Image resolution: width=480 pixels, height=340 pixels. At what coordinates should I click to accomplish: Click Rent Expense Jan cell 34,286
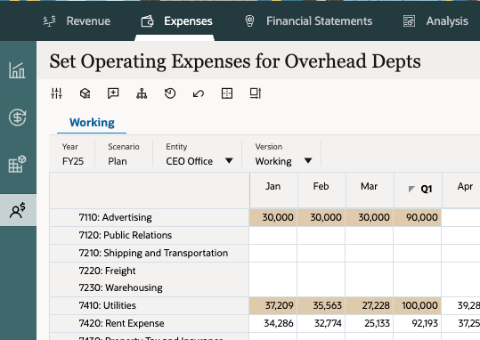click(273, 323)
